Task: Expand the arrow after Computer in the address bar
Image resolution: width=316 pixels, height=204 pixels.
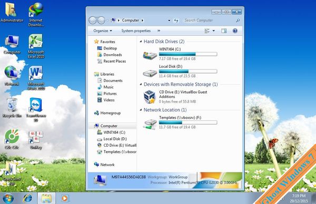Action: 143,21
